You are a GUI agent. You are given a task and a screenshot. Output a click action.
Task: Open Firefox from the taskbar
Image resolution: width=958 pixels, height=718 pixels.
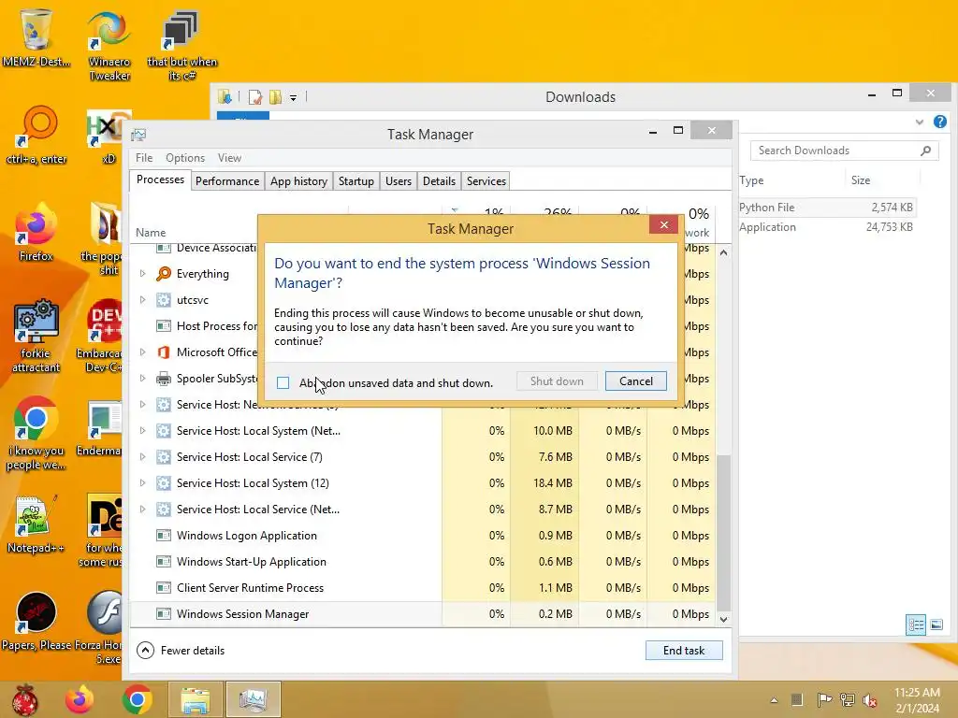click(x=80, y=699)
